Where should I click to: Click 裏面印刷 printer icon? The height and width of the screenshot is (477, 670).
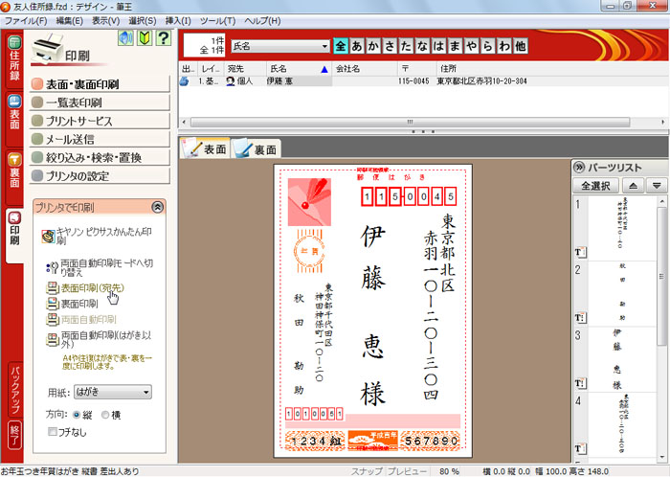pos(52,303)
